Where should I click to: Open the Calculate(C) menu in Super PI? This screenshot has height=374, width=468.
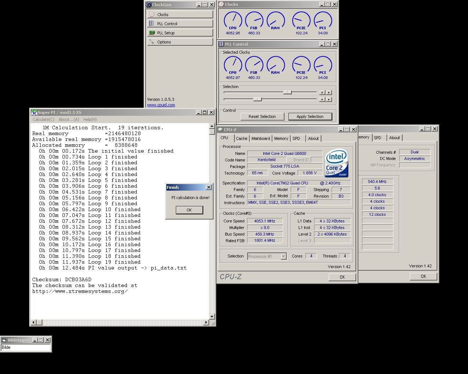[x=44, y=119]
